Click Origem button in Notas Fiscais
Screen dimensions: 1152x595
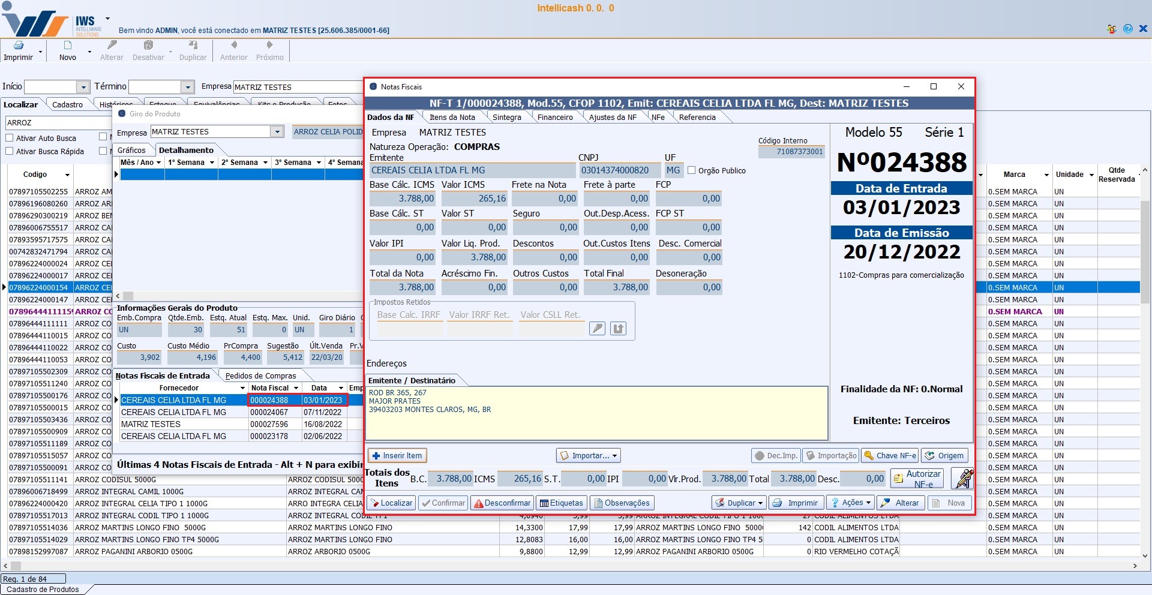click(x=945, y=456)
